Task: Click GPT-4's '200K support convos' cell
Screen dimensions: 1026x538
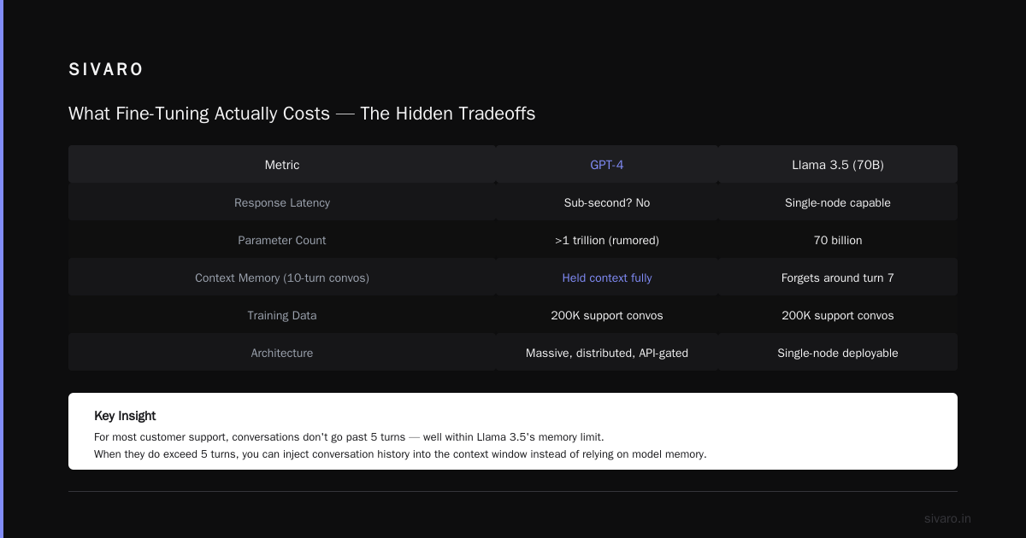Action: [607, 315]
